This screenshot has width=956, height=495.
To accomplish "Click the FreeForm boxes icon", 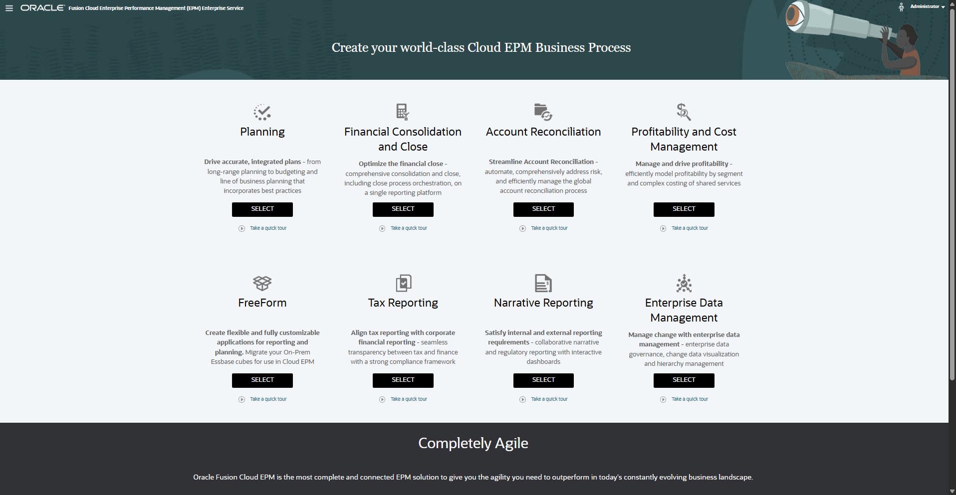I will click(262, 283).
